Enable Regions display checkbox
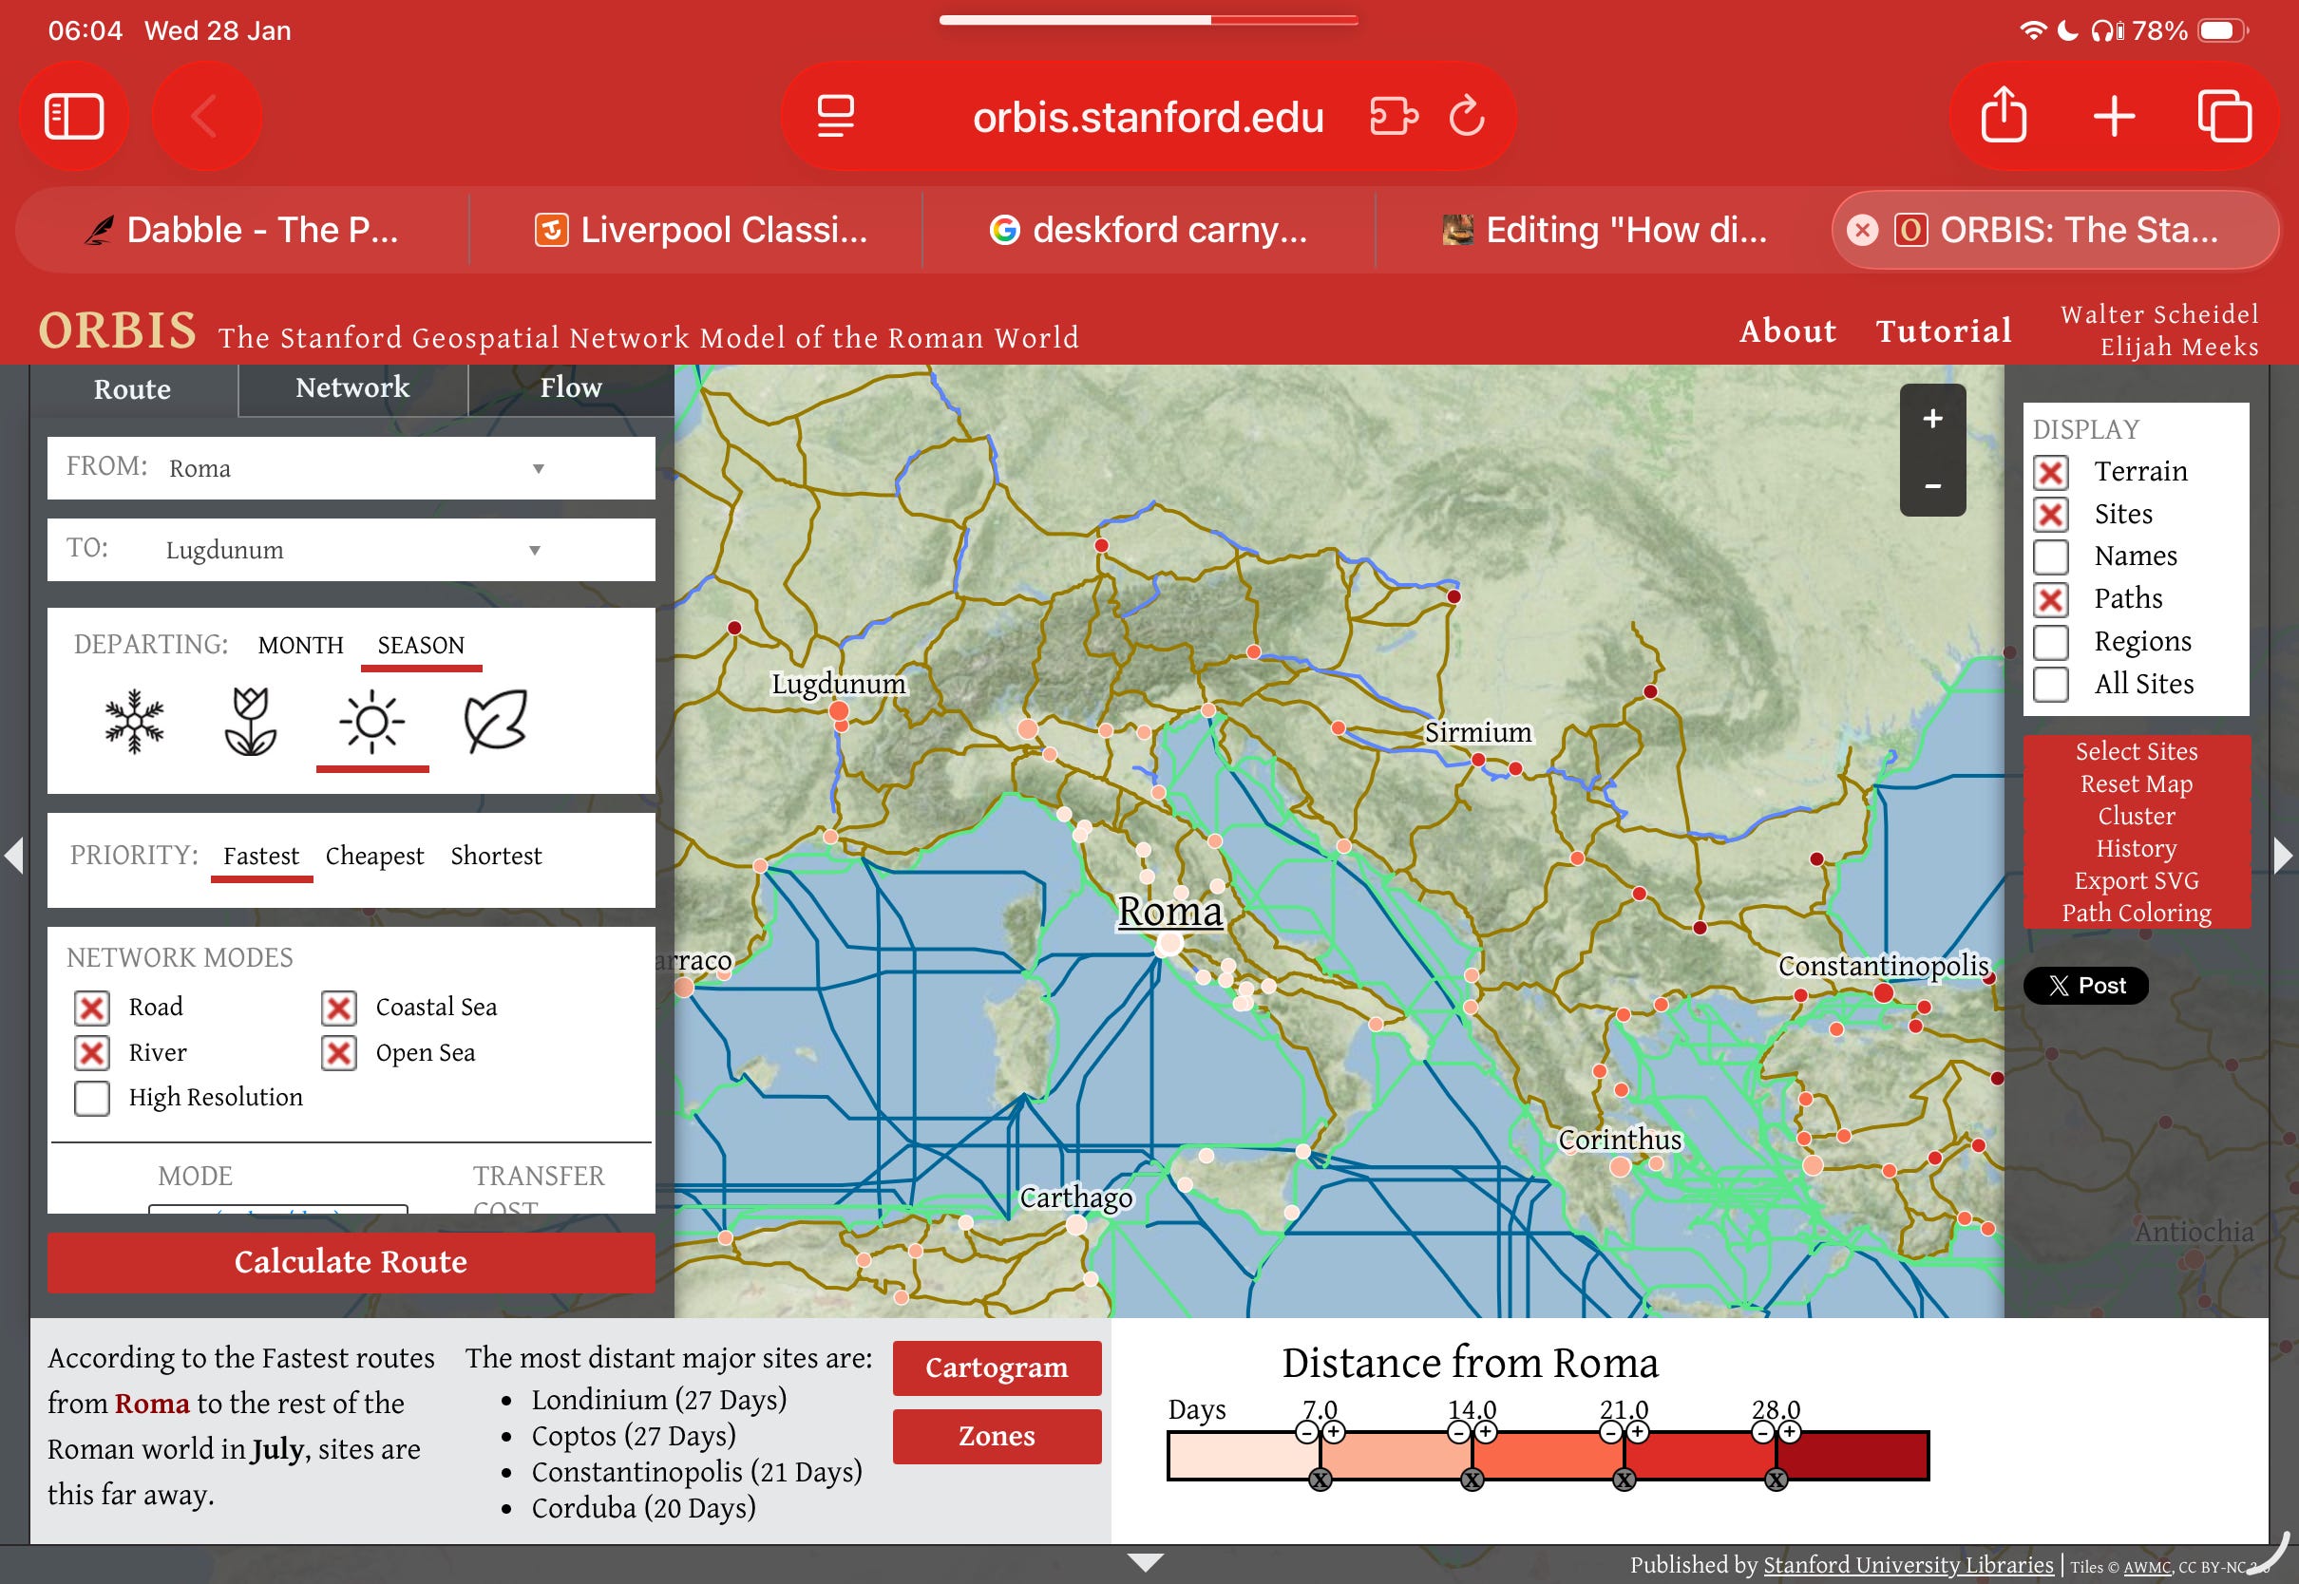 pos(2051,642)
